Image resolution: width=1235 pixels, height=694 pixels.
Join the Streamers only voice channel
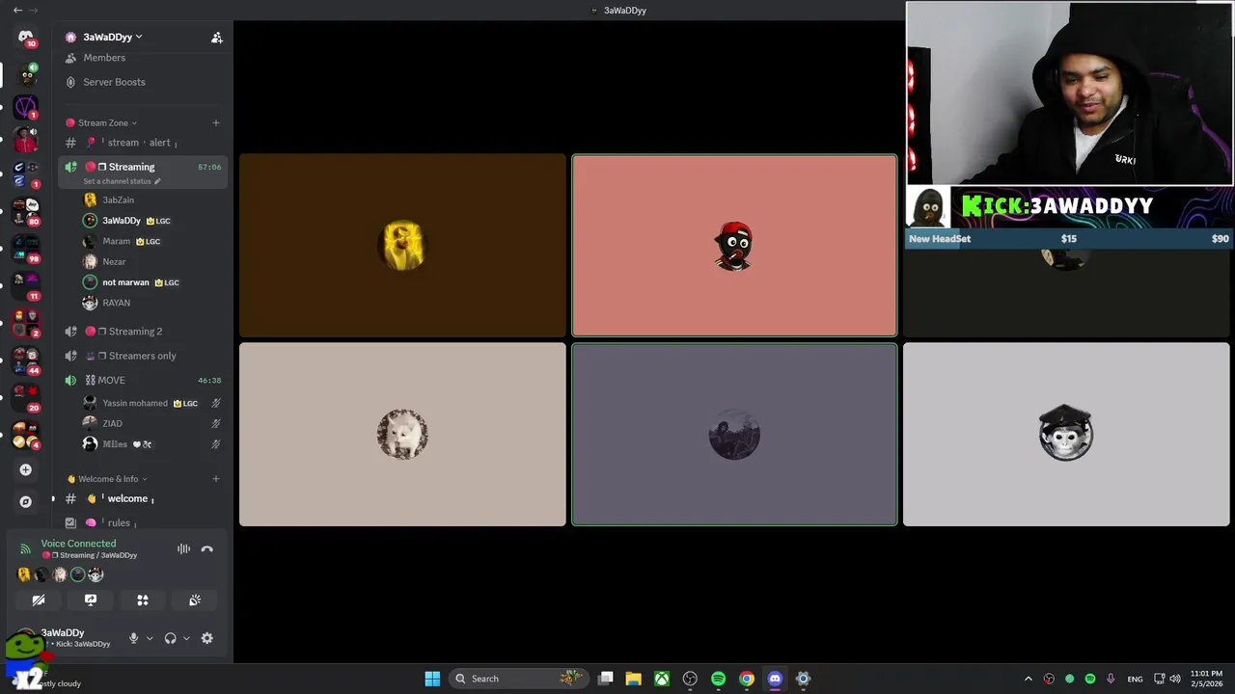point(143,356)
